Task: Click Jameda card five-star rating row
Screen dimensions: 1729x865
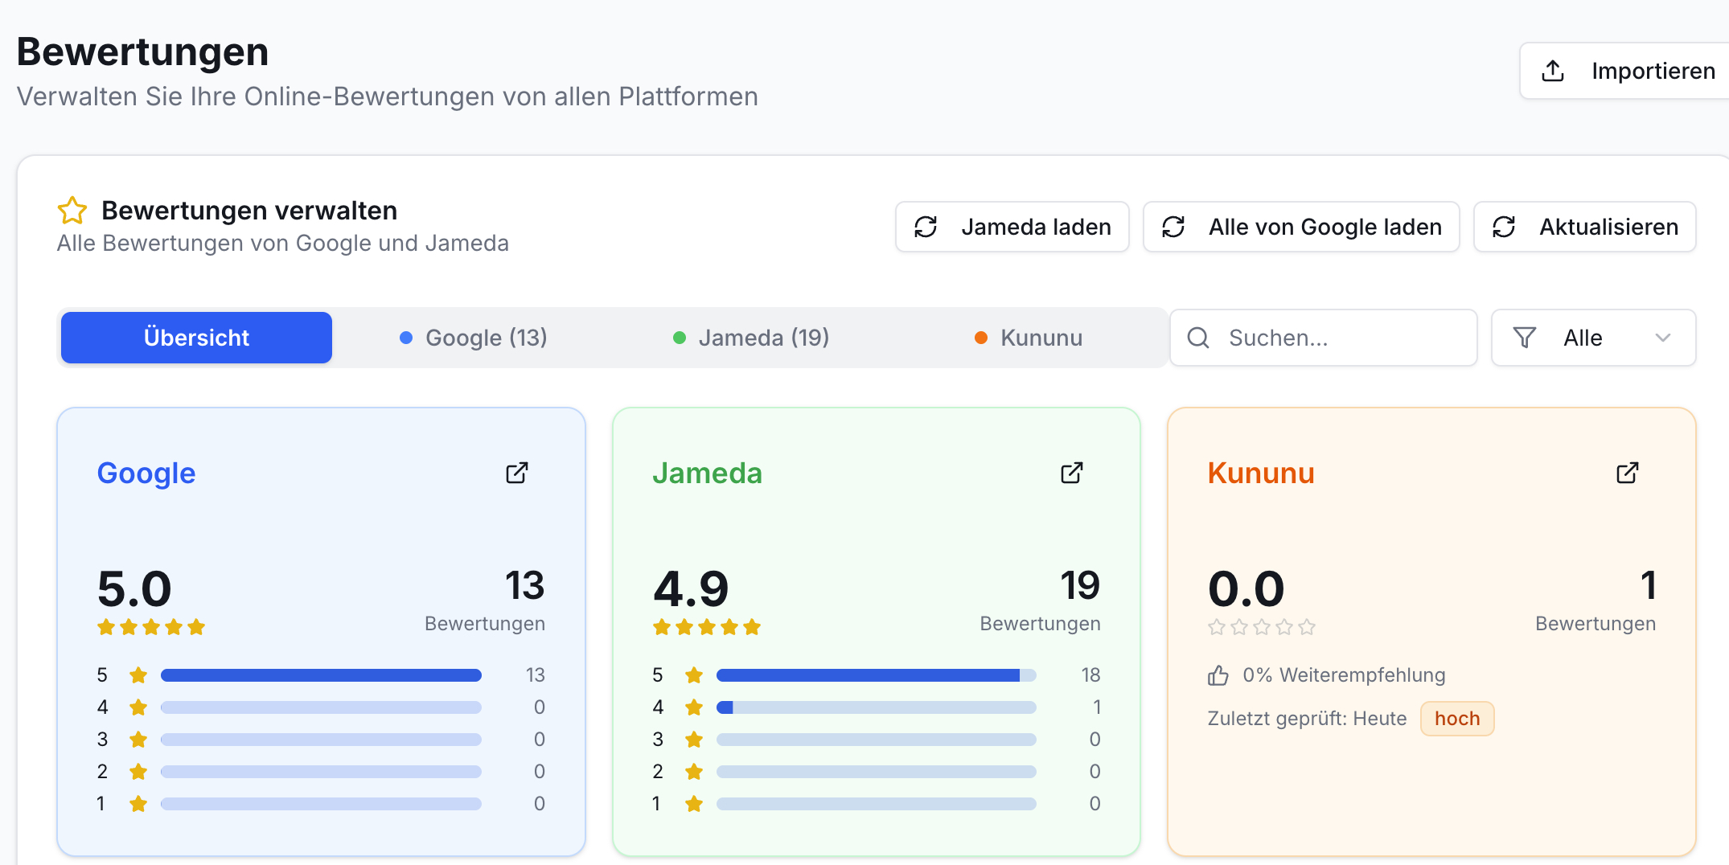Action: 707,627
